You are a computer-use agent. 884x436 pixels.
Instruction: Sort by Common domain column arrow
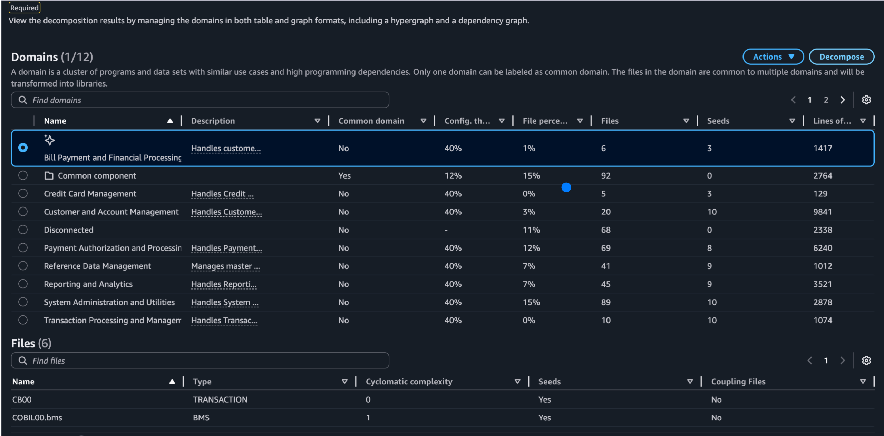(x=423, y=121)
